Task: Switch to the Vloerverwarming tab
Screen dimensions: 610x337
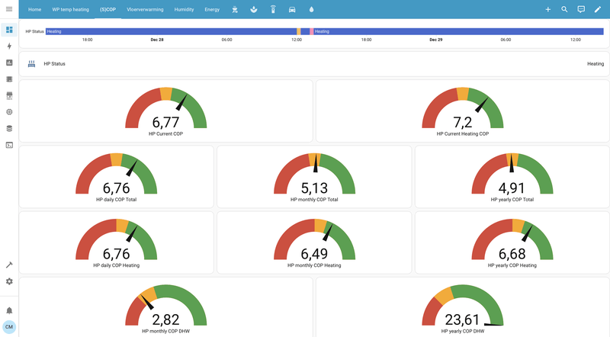Action: 145,10
